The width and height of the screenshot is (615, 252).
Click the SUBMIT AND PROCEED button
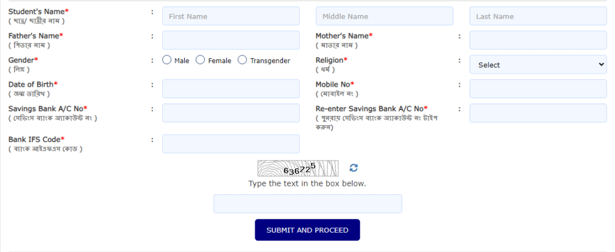pos(307,230)
